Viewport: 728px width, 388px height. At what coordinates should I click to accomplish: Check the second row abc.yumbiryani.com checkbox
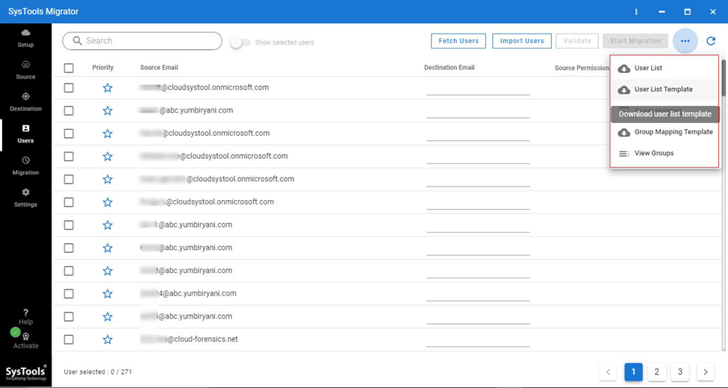pyautogui.click(x=69, y=110)
